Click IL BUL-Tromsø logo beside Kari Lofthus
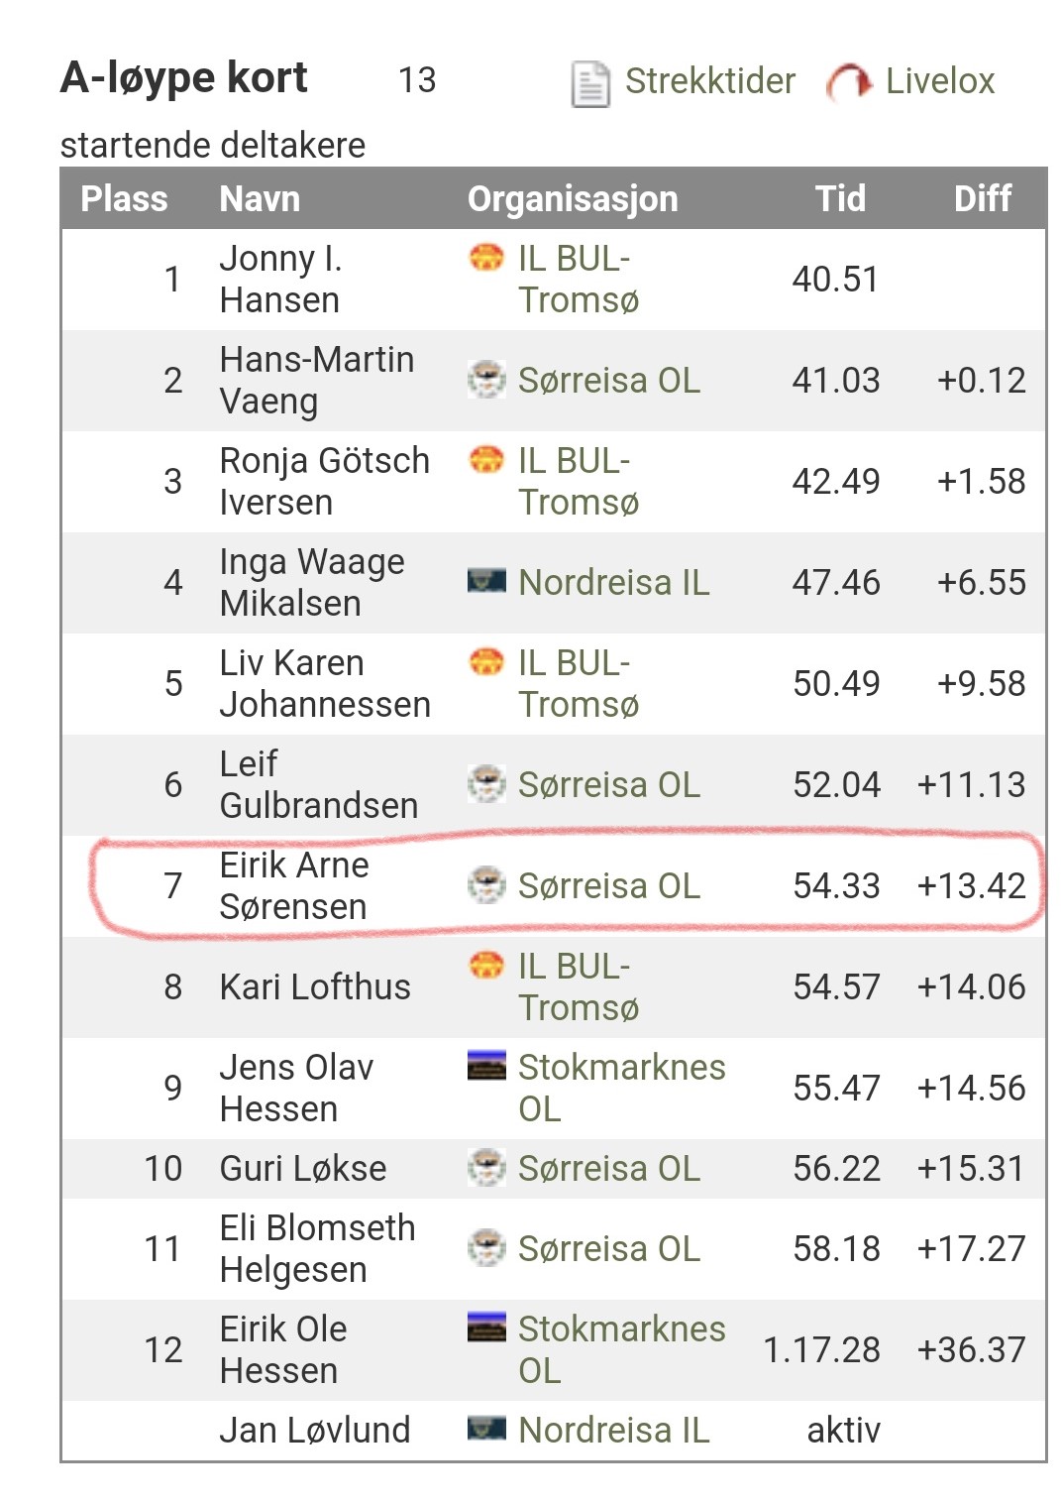 [x=486, y=966]
